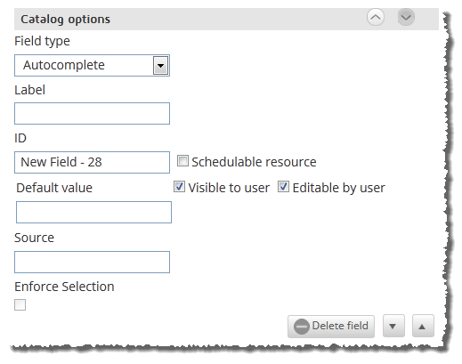The image size is (462, 364).
Task: Uncheck the Editable by user checkbox
Action: [x=283, y=187]
